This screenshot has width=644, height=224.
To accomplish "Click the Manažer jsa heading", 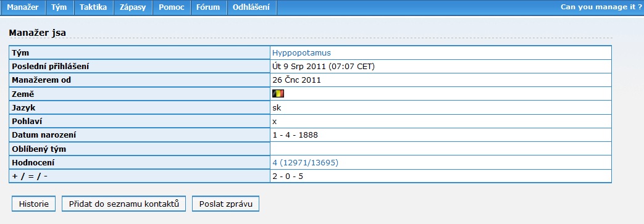I will click(x=38, y=33).
